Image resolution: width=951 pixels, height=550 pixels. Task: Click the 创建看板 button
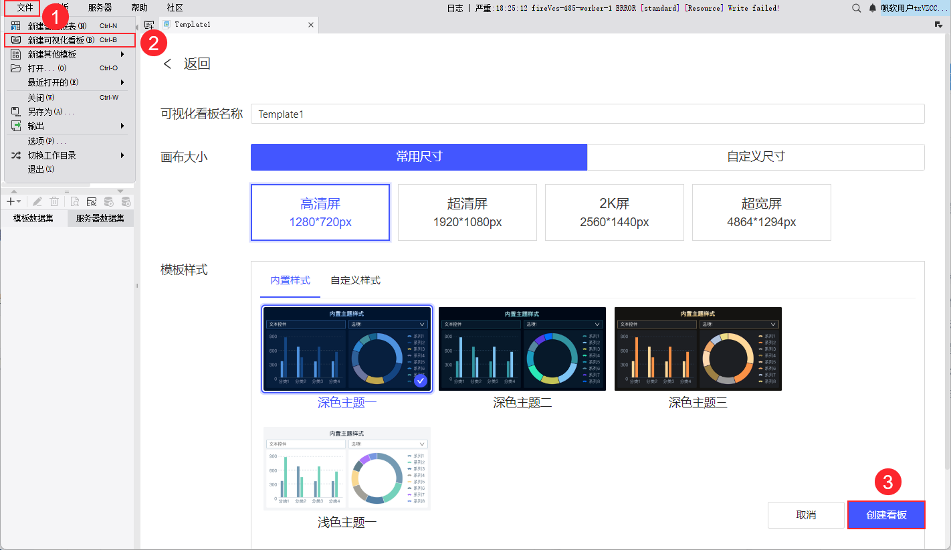[x=886, y=515]
